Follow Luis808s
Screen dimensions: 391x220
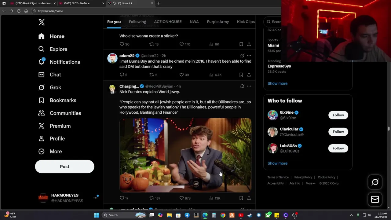pyautogui.click(x=338, y=148)
